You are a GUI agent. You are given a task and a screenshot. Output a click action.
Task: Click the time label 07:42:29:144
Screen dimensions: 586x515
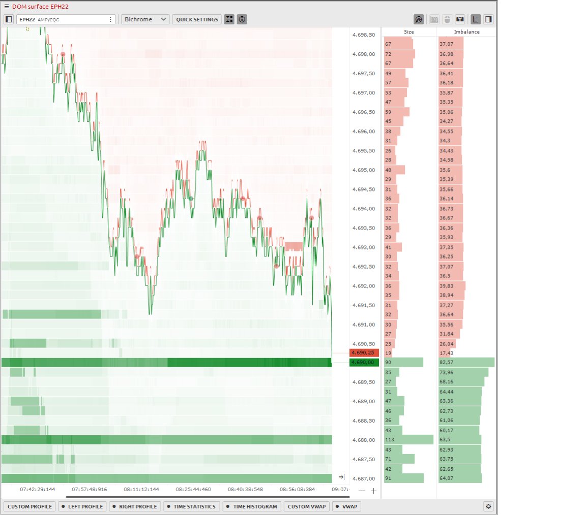tap(37, 489)
